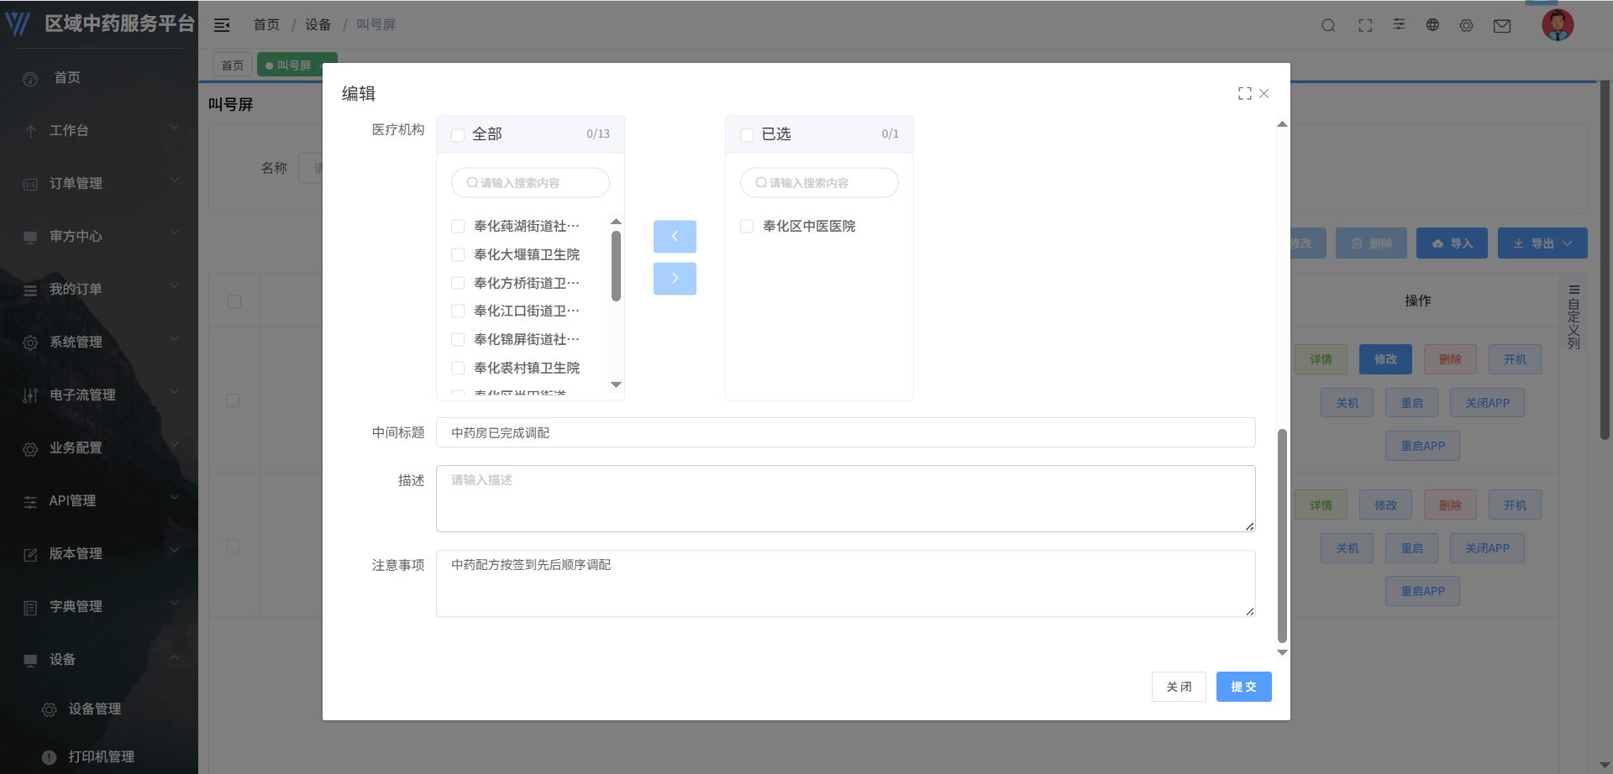Click the platform logo icon
Screen dimensions: 1613x774
(18, 24)
